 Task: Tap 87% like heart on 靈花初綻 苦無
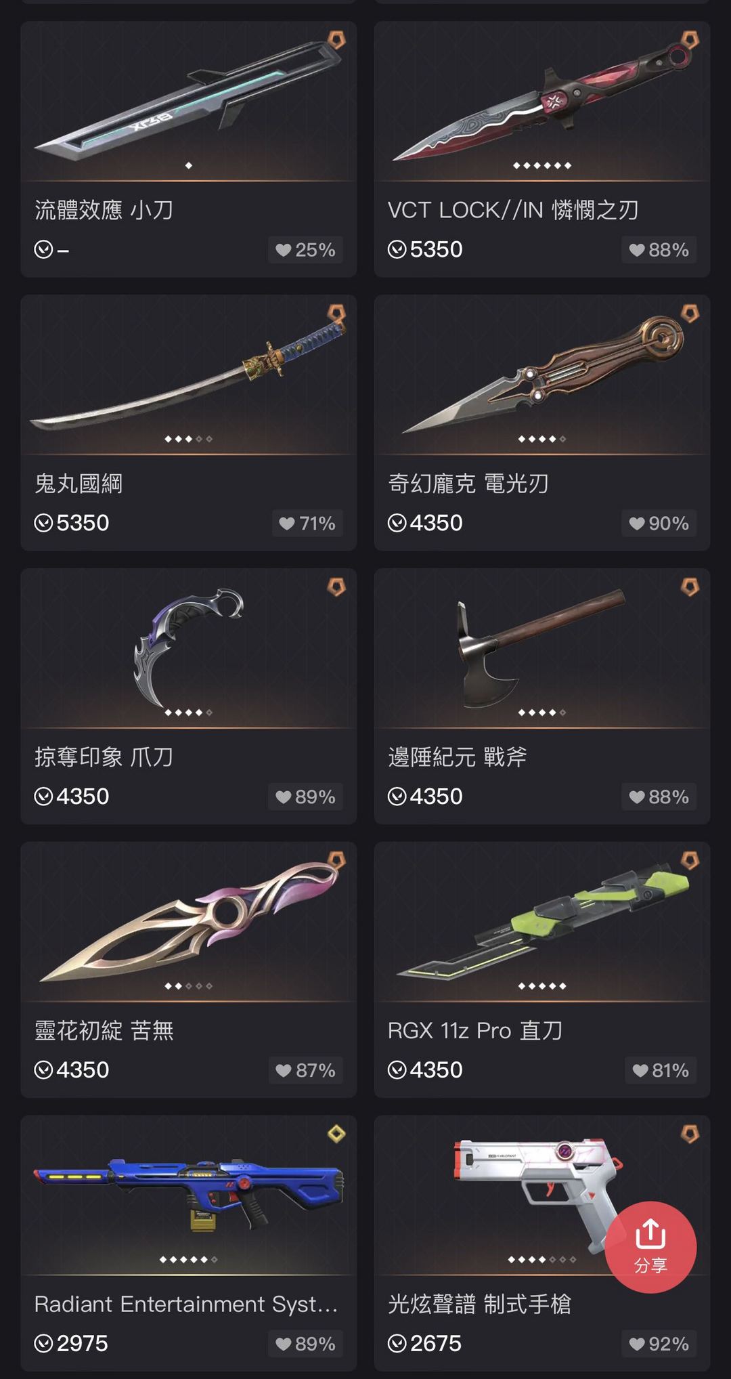coord(305,1071)
